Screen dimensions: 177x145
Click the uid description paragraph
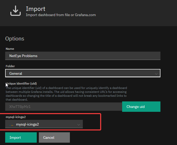[66, 94]
